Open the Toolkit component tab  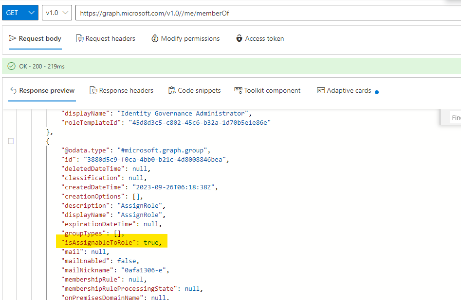tap(267, 90)
